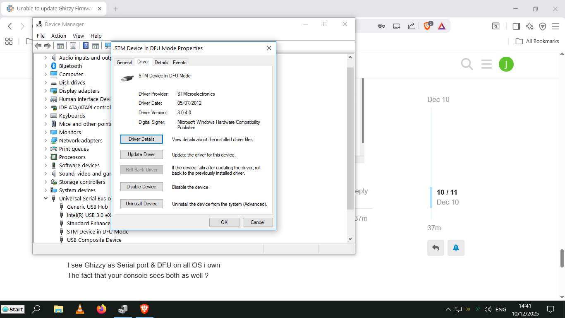Expand the Bluetooth device category
The width and height of the screenshot is (565, 318).
pyautogui.click(x=46, y=66)
